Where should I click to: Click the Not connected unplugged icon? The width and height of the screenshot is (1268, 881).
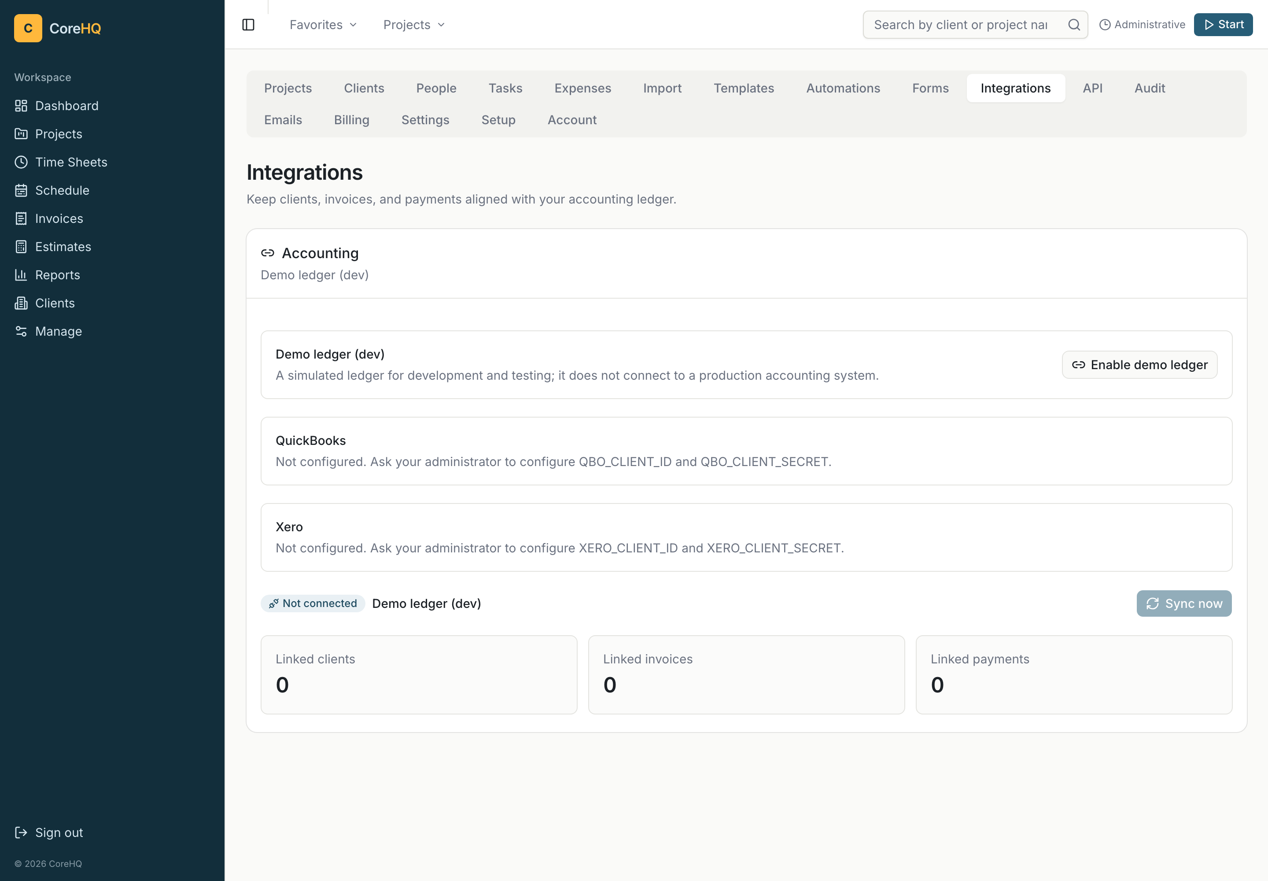pyautogui.click(x=274, y=603)
